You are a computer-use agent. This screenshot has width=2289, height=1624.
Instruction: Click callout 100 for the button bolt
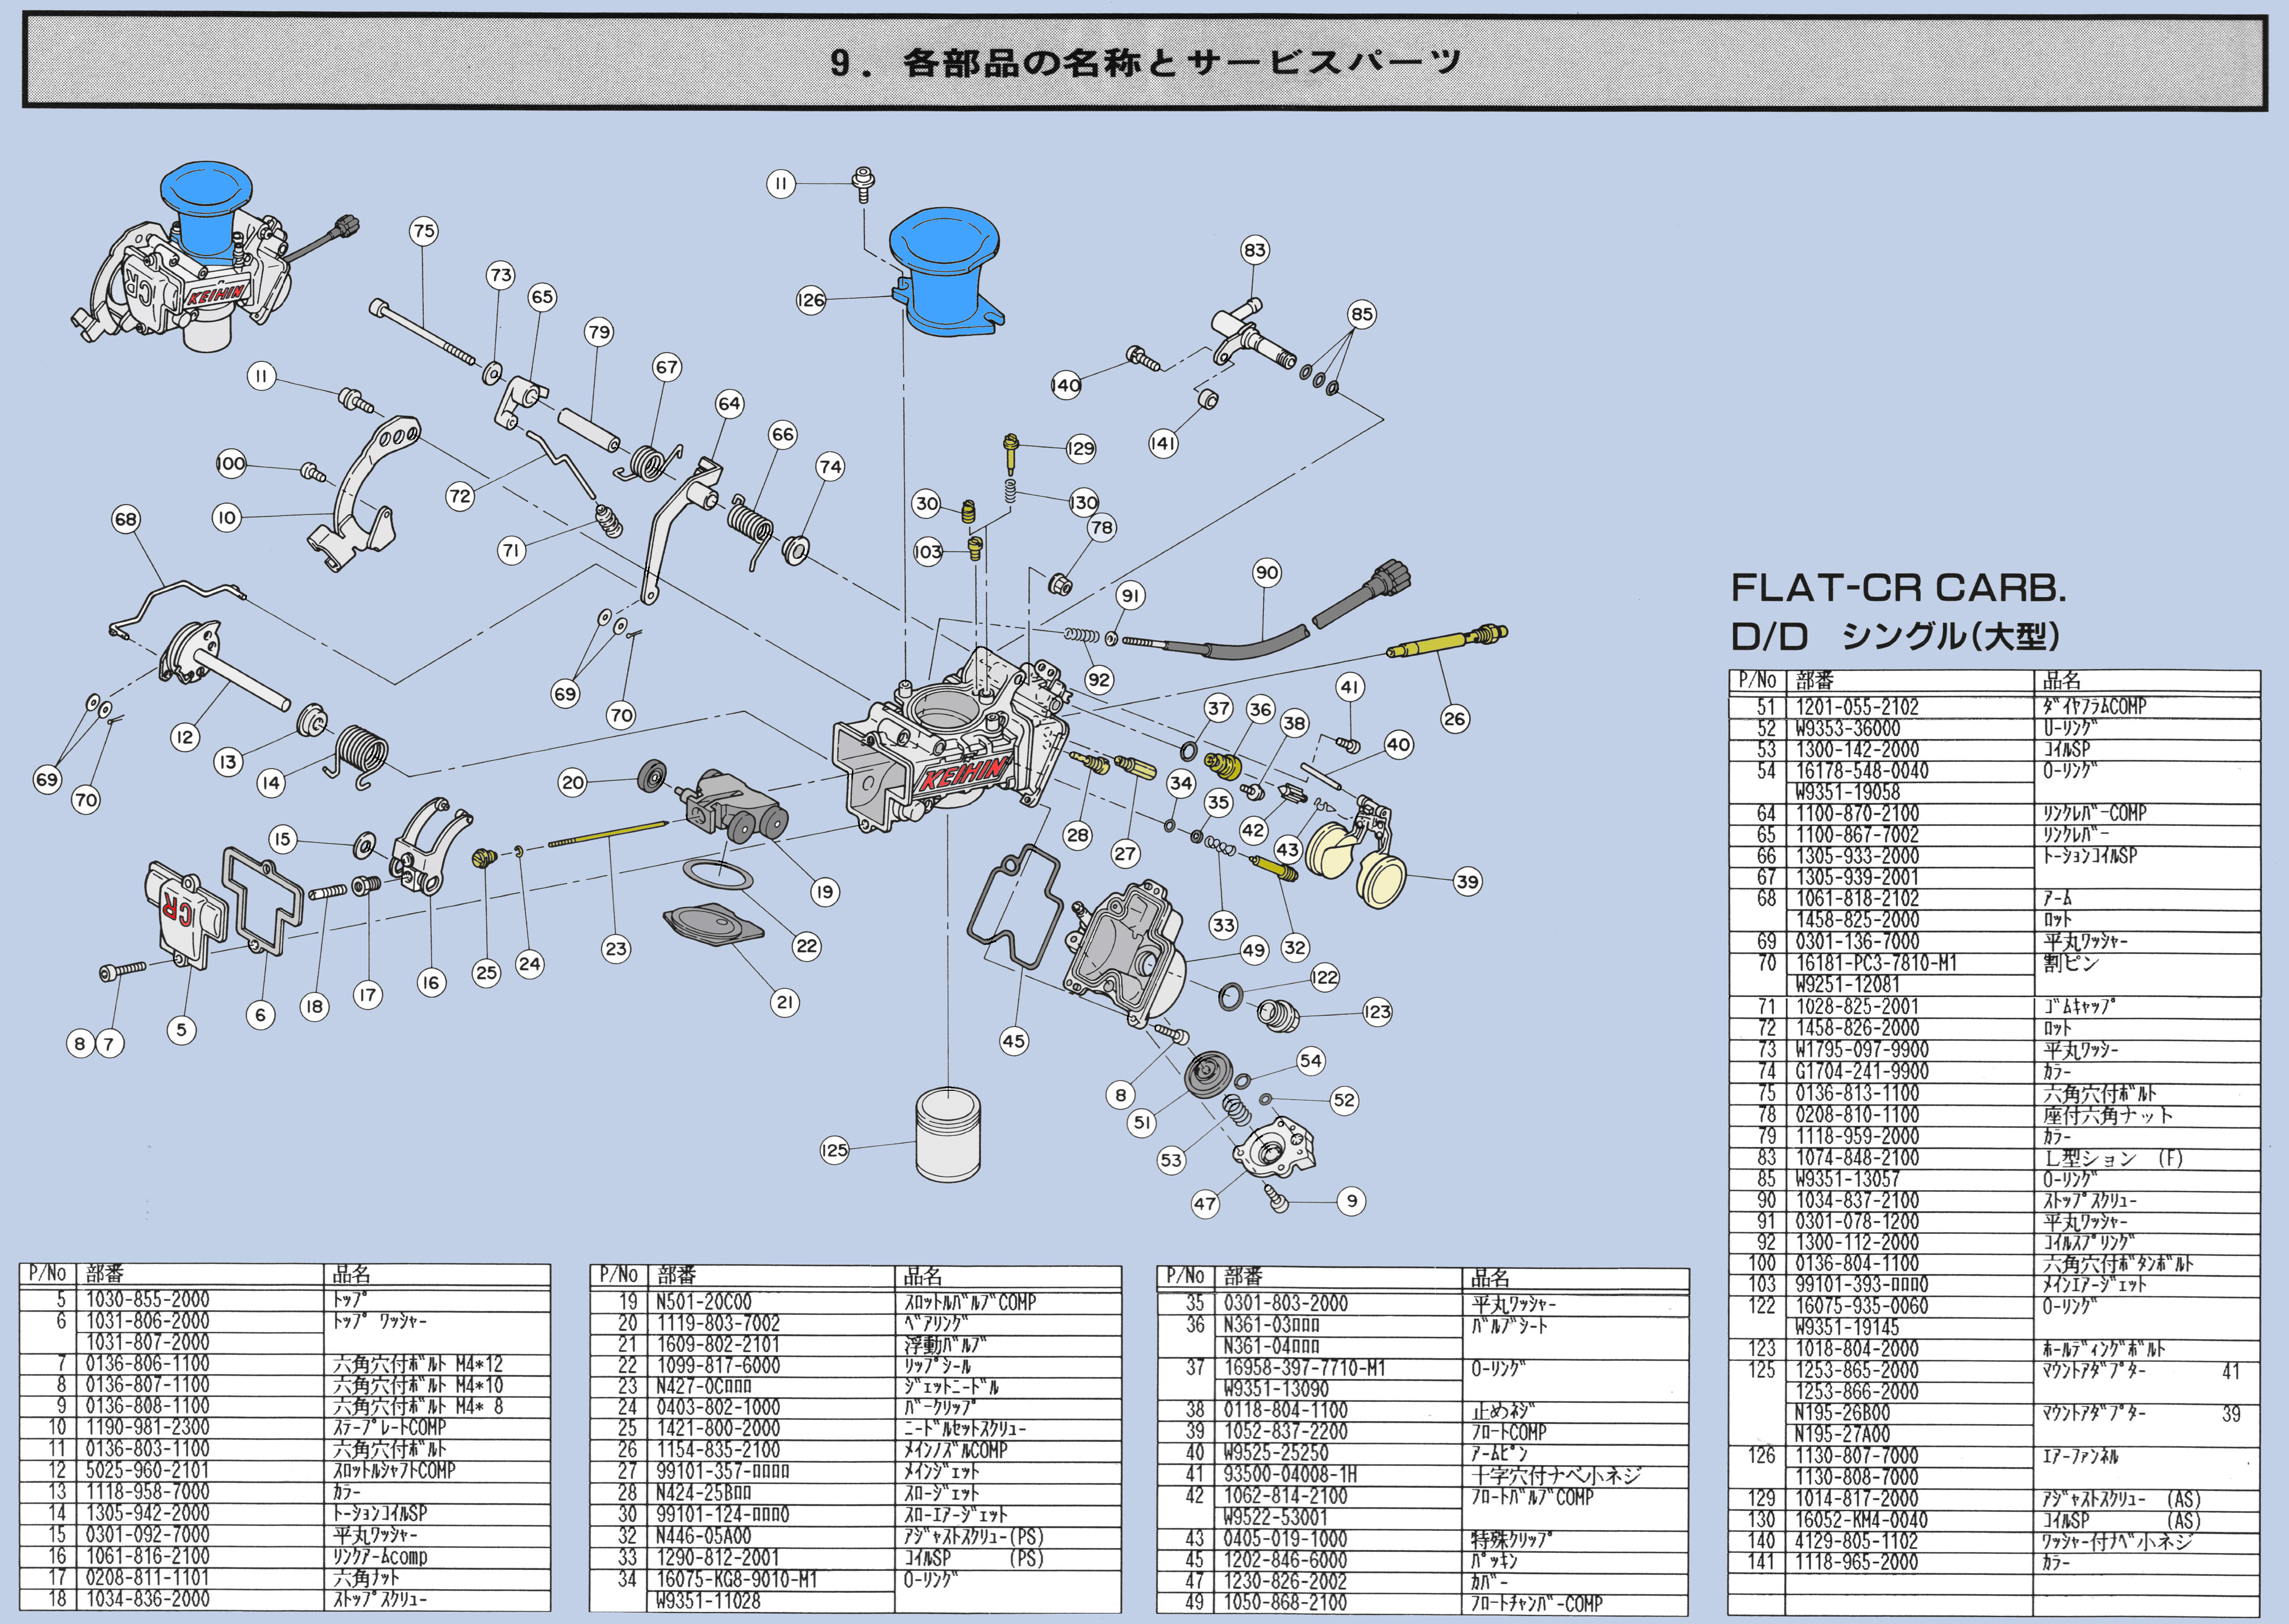pos(231,463)
